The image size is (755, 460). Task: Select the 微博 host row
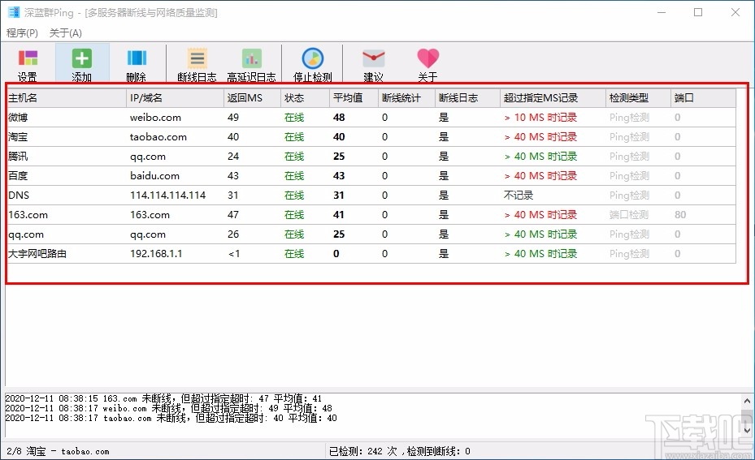(371, 118)
